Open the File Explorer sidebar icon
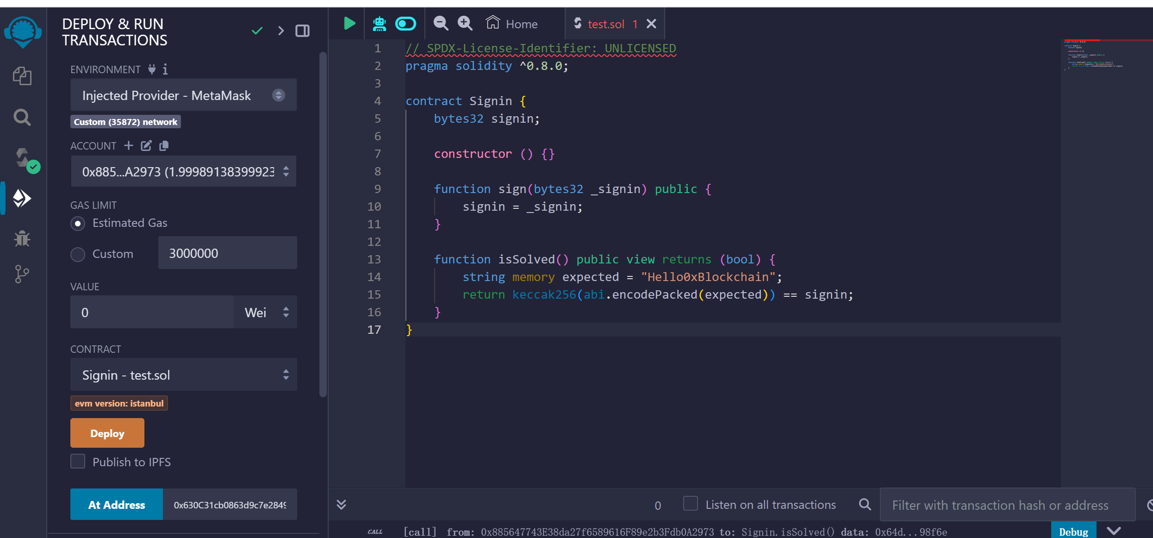This screenshot has height=538, width=1153. click(22, 76)
